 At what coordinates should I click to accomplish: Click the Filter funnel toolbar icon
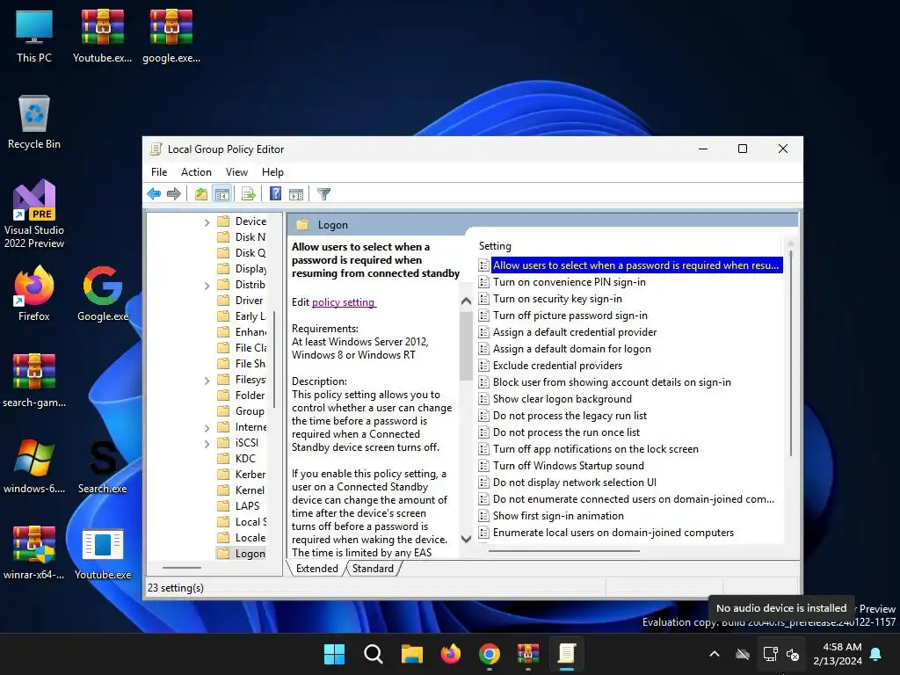tap(323, 194)
